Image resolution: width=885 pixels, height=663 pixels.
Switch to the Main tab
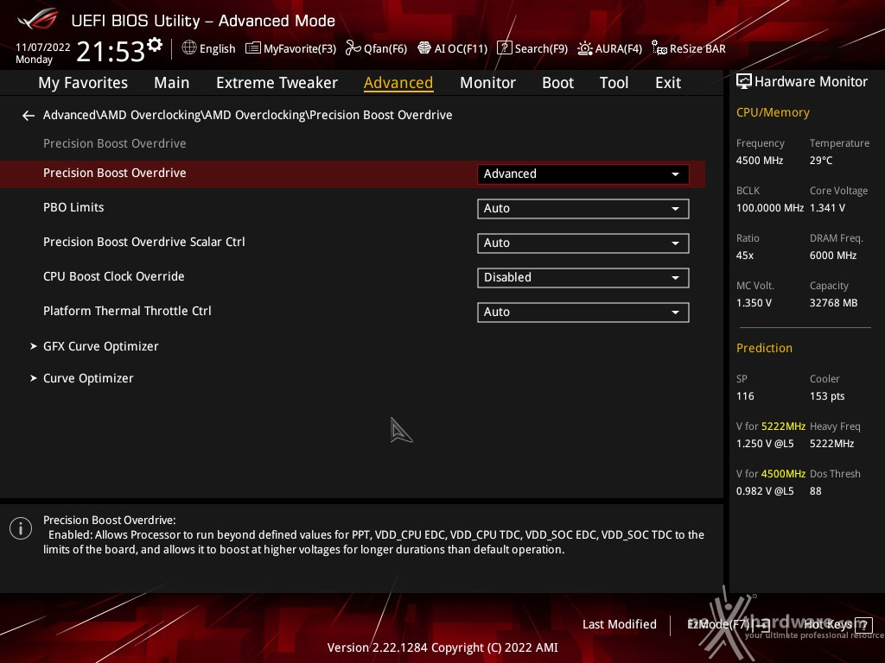[172, 83]
